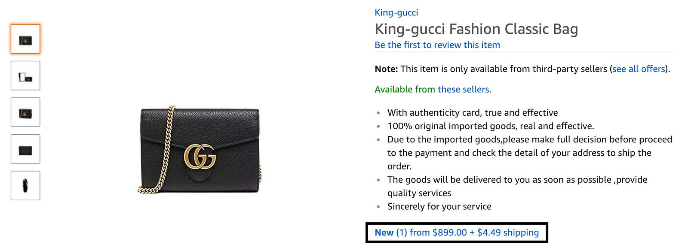The width and height of the screenshot is (688, 247).
Task: View the third product thumbnail image
Action: pos(25,112)
